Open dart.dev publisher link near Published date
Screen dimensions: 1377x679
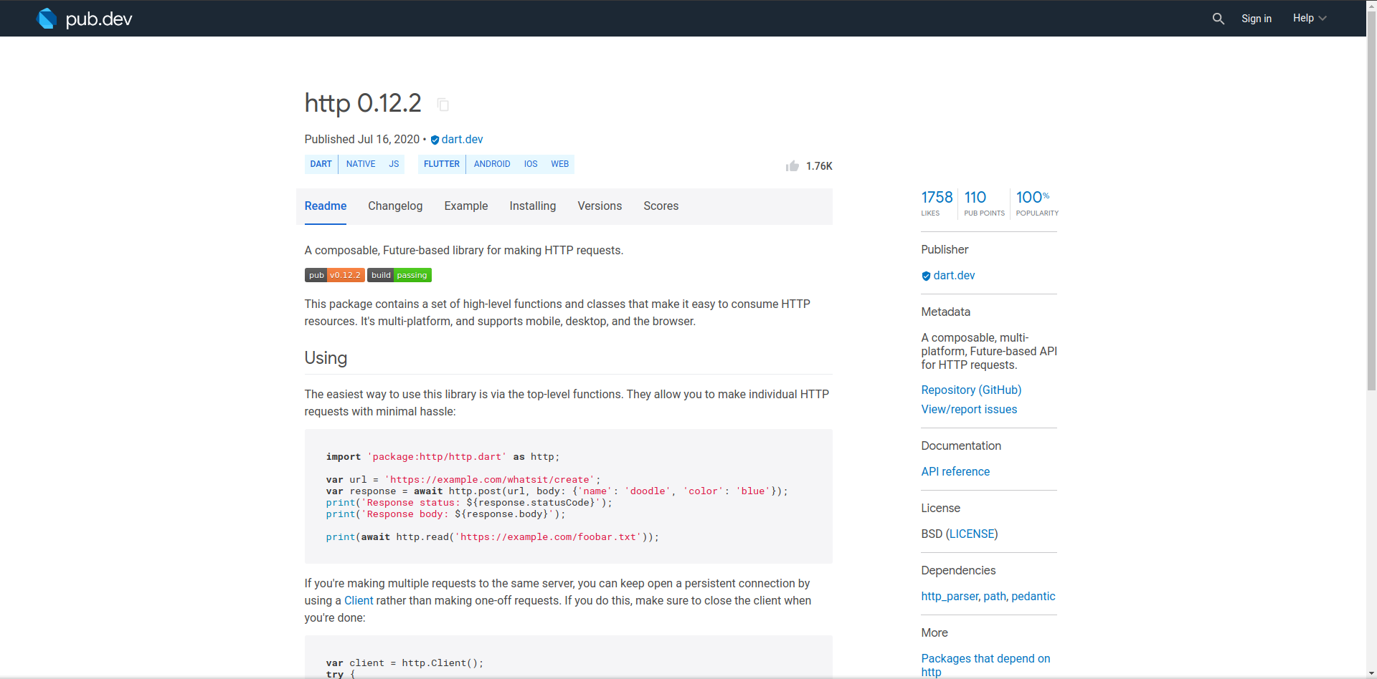point(463,140)
